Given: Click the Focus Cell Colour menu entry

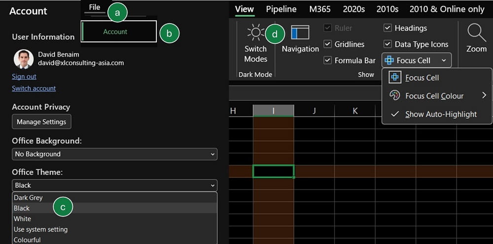Looking at the screenshot, I should (437, 95).
